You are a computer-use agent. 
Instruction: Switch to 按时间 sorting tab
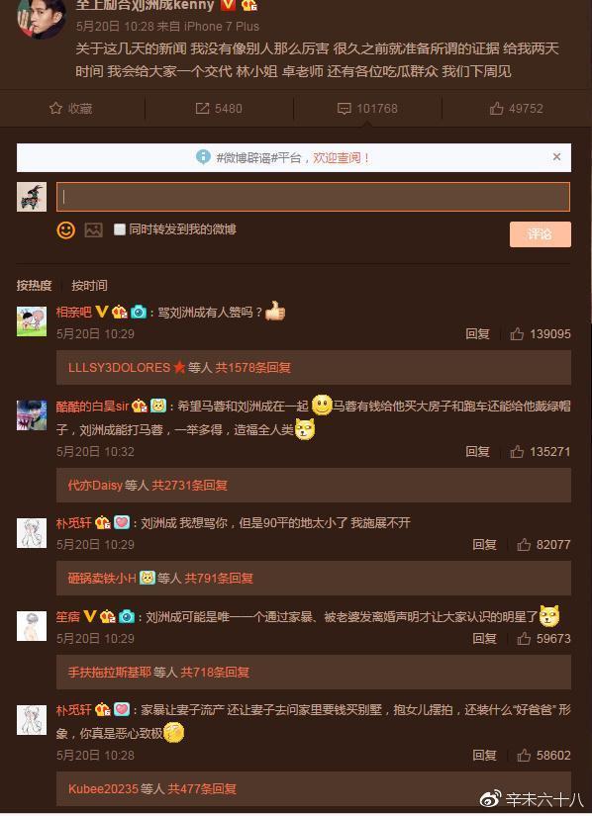click(x=89, y=285)
